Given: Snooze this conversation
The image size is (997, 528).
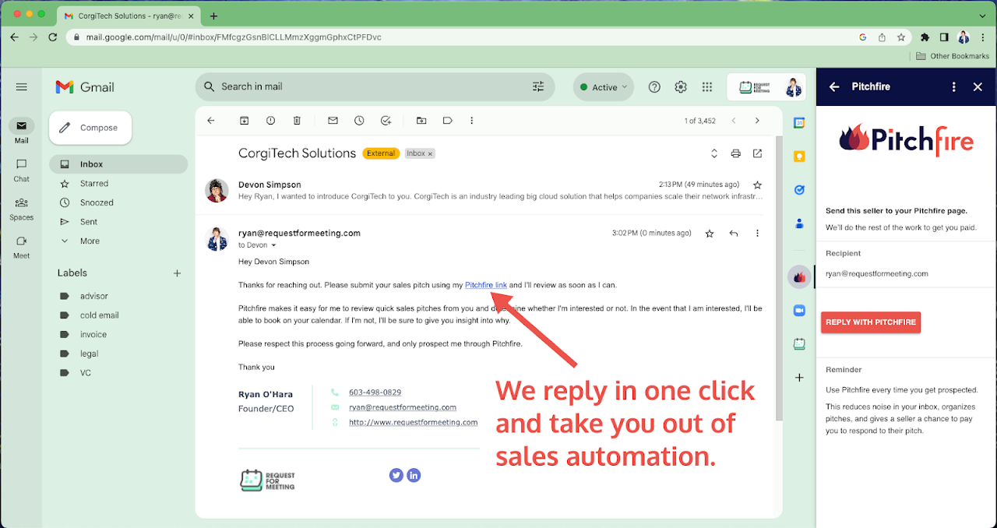Looking at the screenshot, I should click(359, 121).
